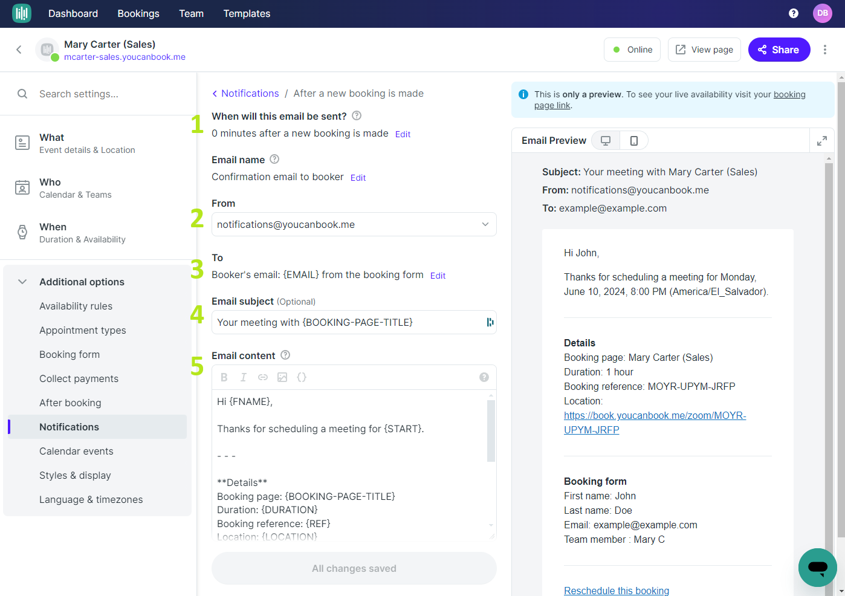Select Notifications in sidebar
The width and height of the screenshot is (845, 596).
click(97, 427)
